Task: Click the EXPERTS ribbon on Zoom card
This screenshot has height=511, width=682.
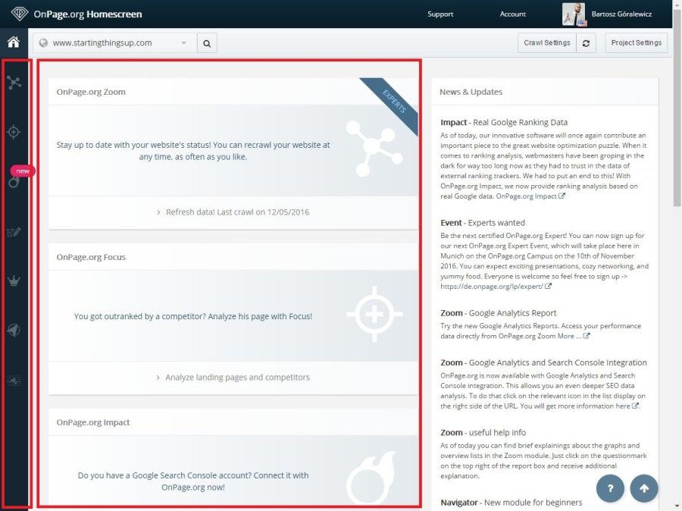Action: point(393,102)
